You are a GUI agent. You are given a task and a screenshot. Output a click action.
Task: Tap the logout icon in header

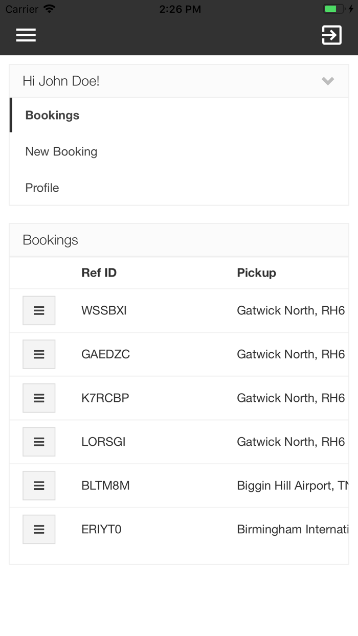click(331, 35)
